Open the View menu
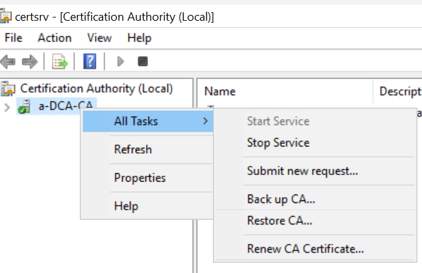 coord(99,38)
